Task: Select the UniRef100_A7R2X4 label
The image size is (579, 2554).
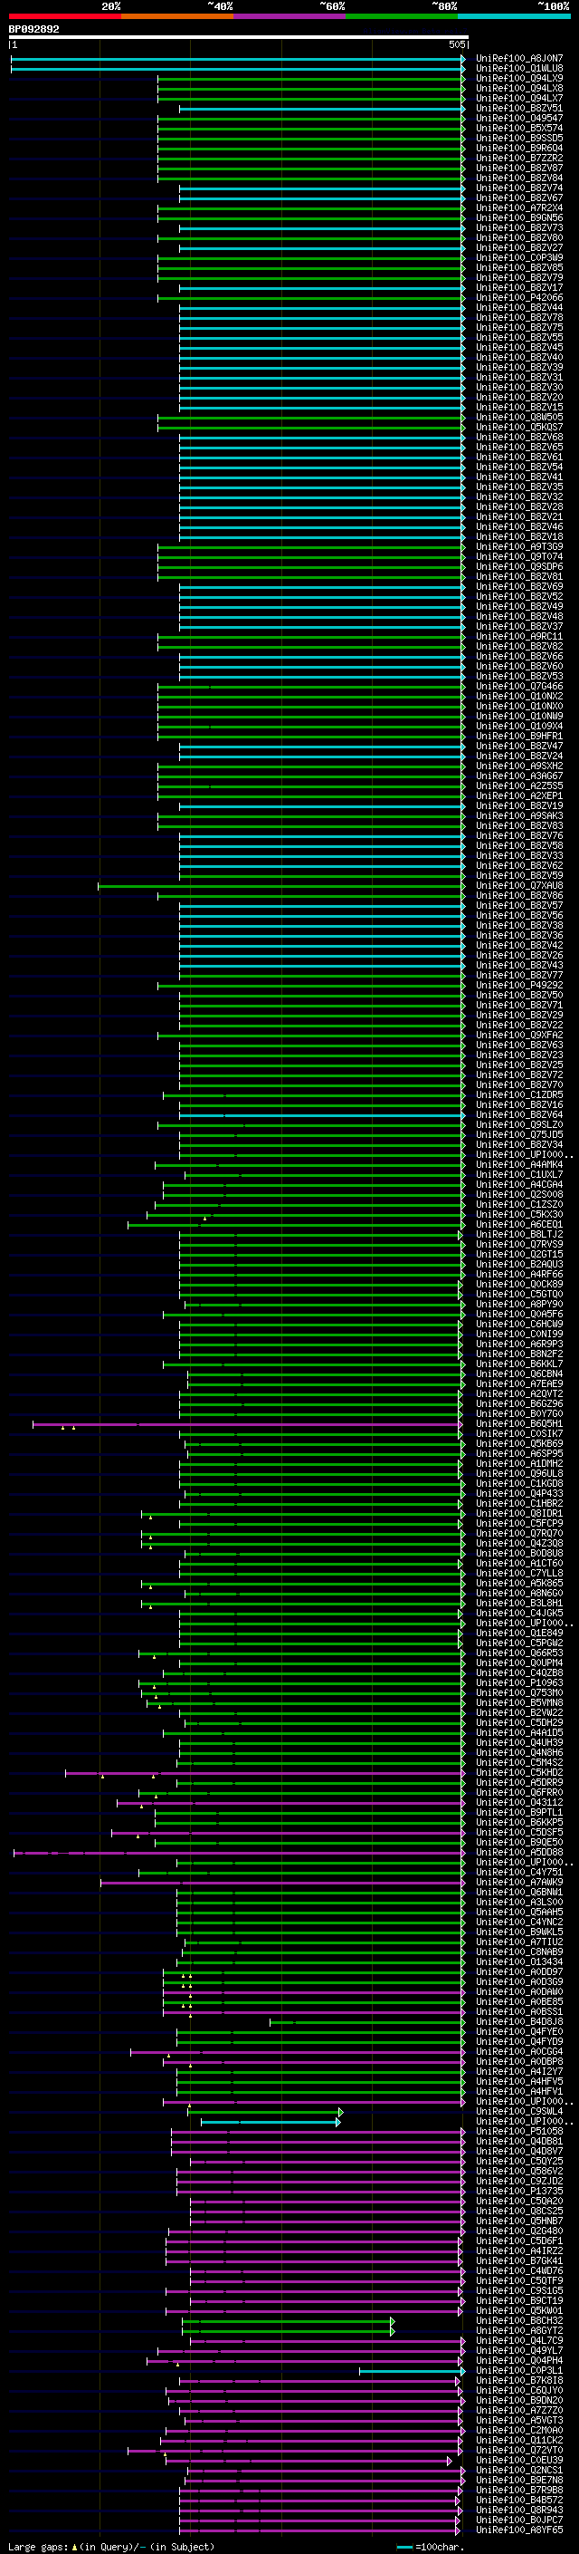Action: coord(519,208)
